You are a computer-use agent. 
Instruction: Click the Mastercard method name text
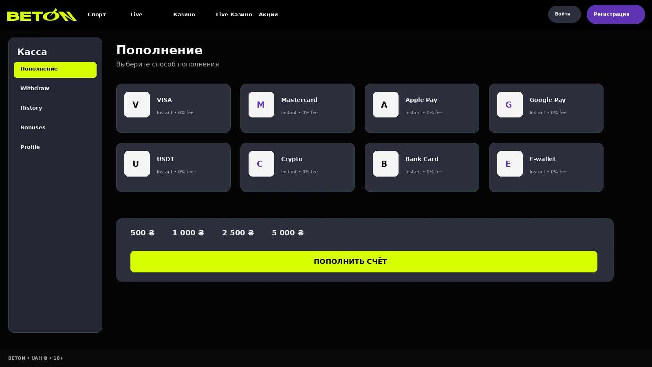tap(299, 100)
